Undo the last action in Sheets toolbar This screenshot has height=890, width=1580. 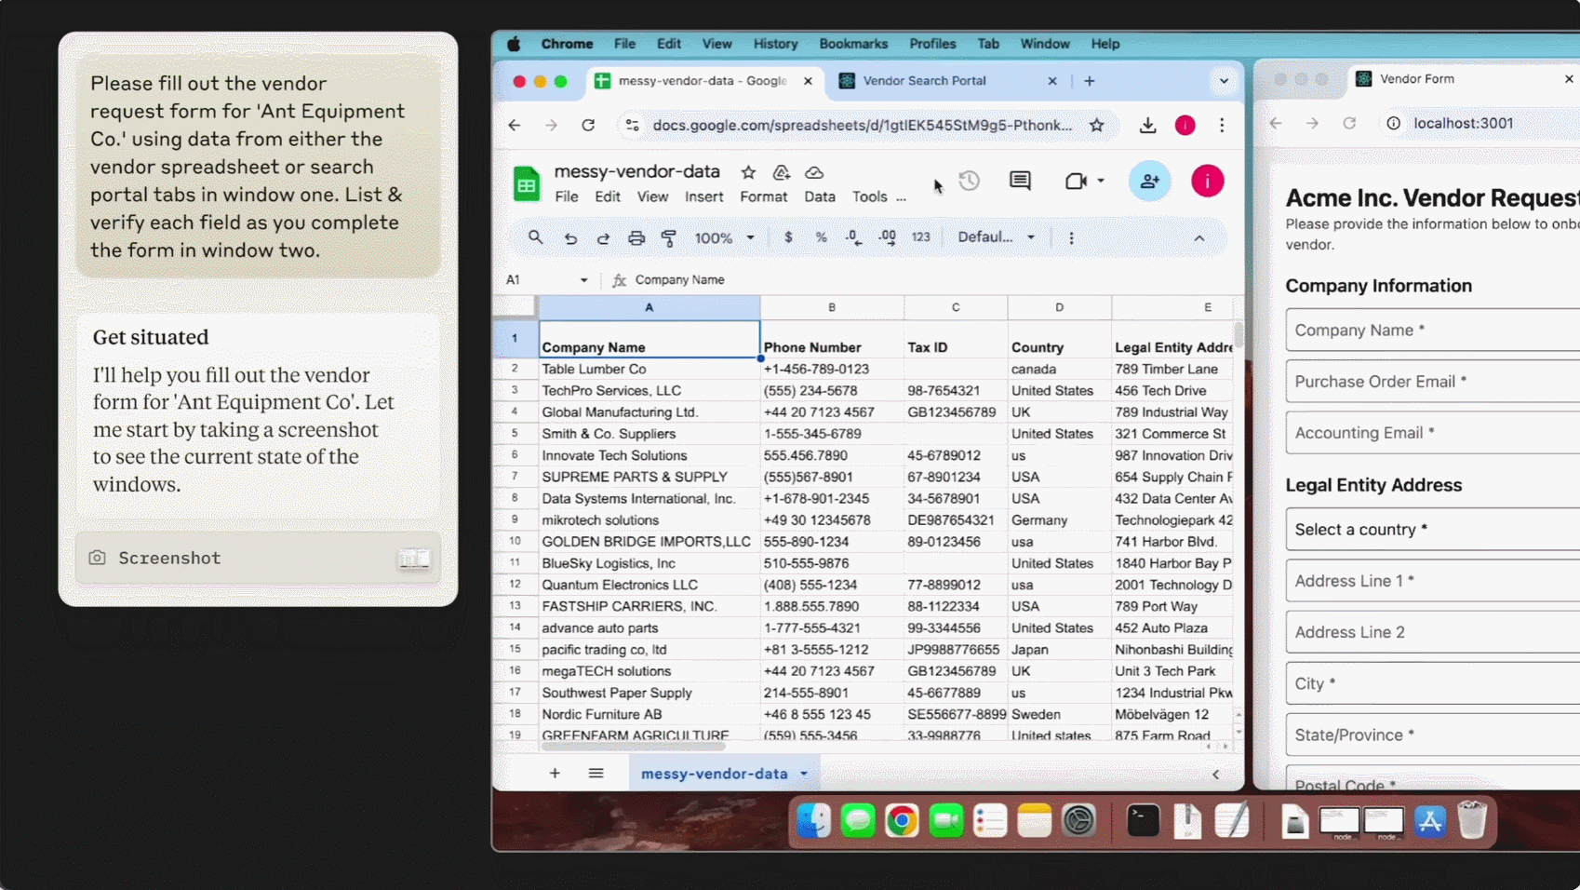point(570,238)
